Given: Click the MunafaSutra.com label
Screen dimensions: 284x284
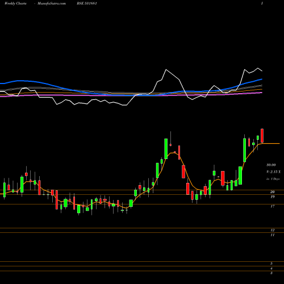Looking at the screenshot, I should point(52,3).
